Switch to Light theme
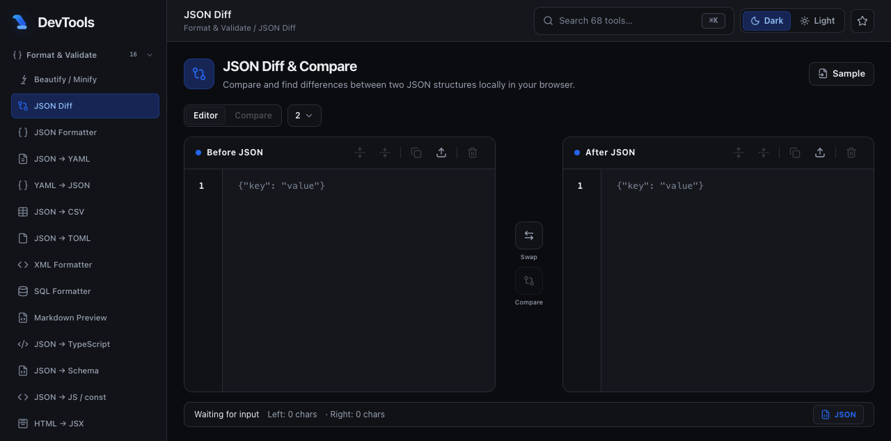 point(817,21)
